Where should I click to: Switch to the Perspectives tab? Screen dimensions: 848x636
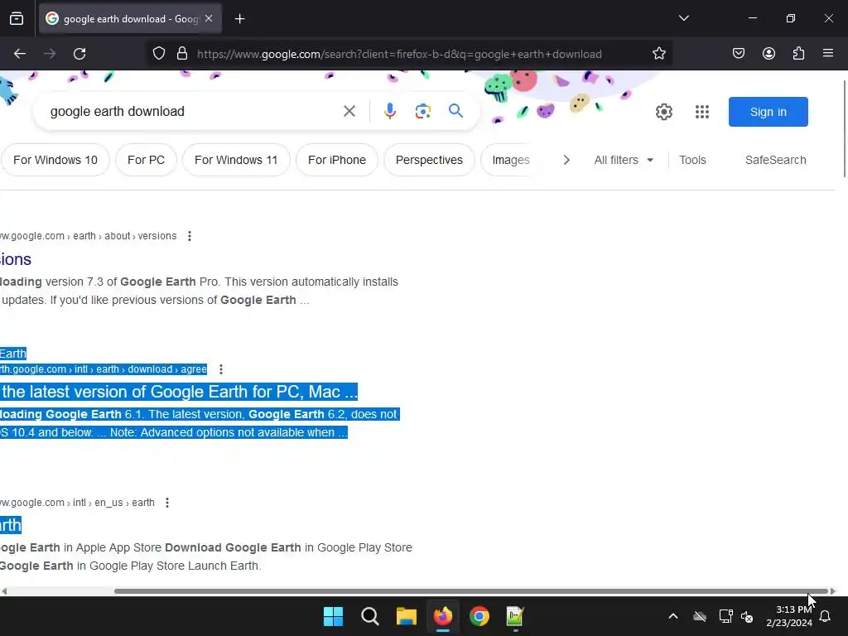429,160
